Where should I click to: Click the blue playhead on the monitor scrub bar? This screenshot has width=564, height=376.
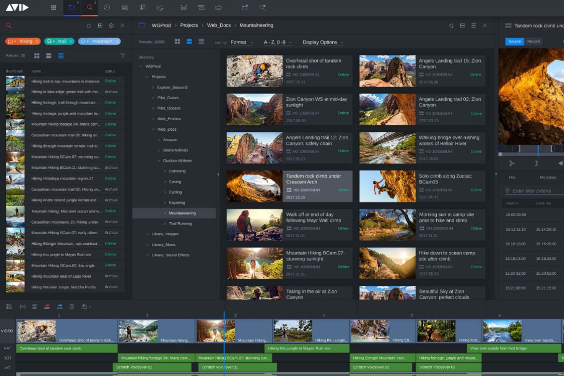[x=538, y=149]
